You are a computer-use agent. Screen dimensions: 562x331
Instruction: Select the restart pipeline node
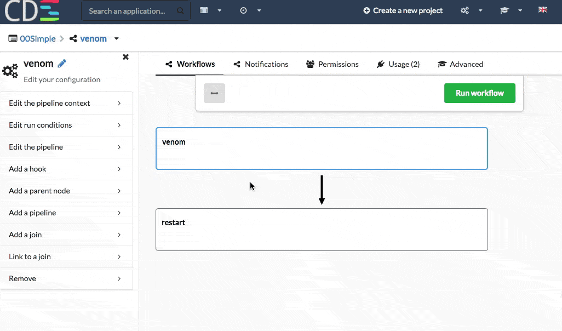(322, 230)
